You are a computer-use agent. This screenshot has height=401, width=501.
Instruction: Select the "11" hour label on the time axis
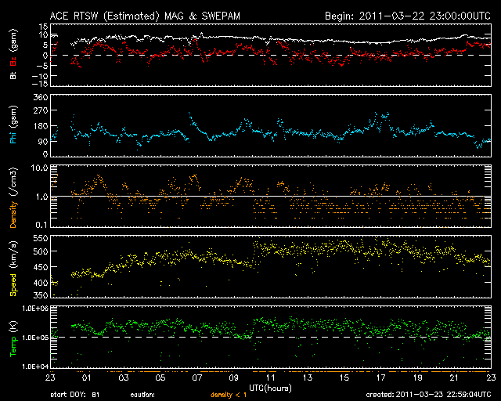click(x=271, y=378)
